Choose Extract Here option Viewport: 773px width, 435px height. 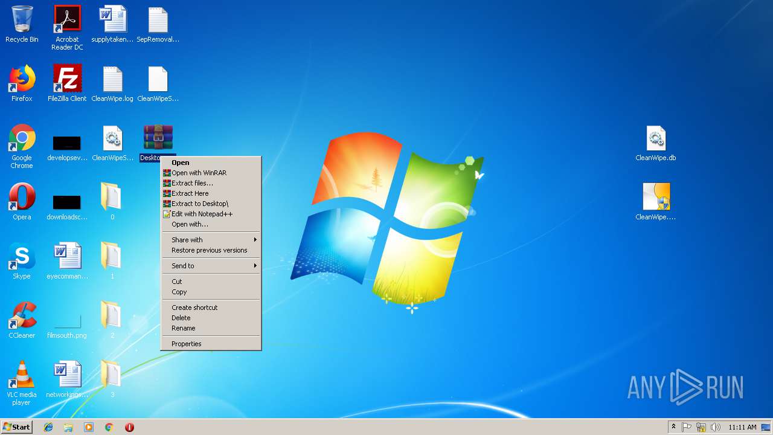pyautogui.click(x=211, y=193)
